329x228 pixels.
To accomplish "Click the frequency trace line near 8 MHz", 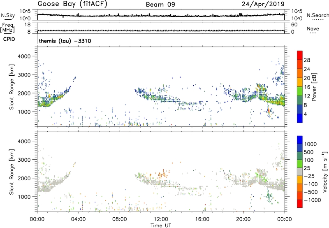I will tap(161, 31).
